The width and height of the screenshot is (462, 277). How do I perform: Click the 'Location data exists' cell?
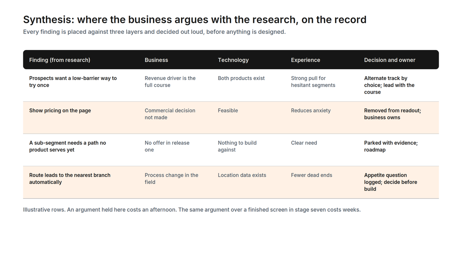tap(242, 175)
